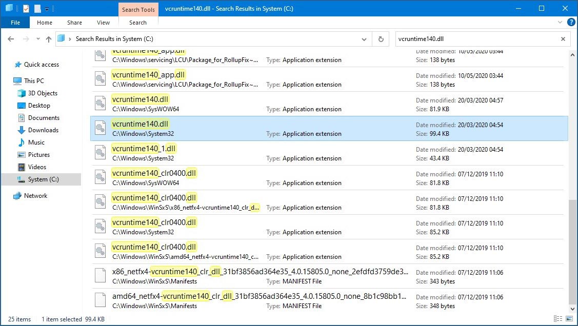Click the New folder quick access icon

[37, 8]
